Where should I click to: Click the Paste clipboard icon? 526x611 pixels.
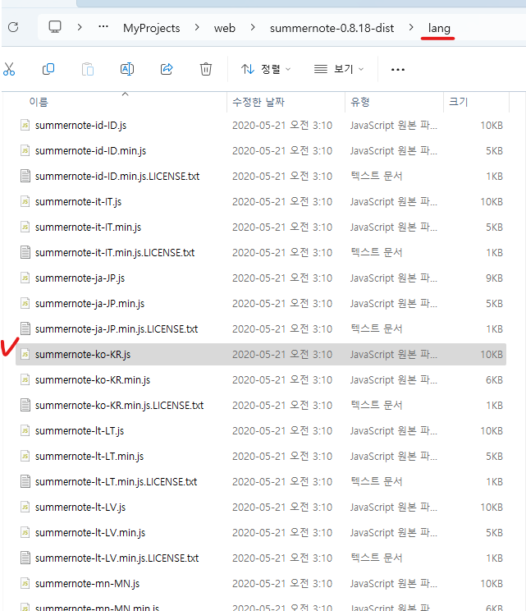point(88,69)
